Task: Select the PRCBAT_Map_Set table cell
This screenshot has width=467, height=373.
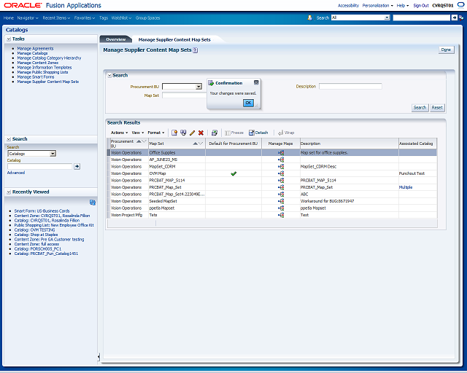Action: pos(177,187)
